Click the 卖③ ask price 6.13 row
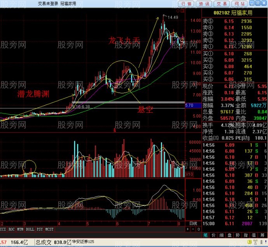The width and height of the screenshot is (268, 247). pyautogui.click(x=235, y=34)
